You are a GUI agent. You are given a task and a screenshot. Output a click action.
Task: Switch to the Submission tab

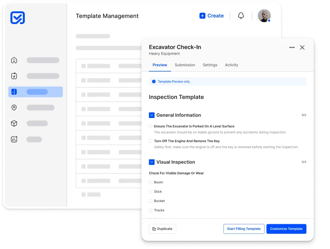185,65
